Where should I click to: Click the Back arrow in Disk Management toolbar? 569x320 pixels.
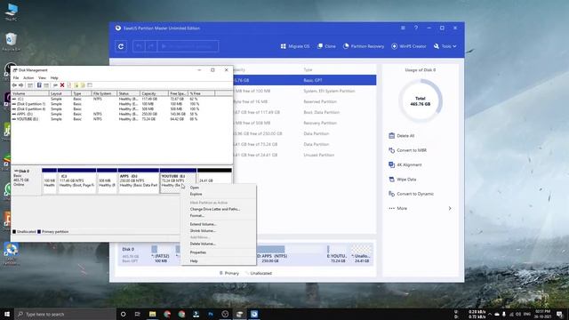click(14, 85)
